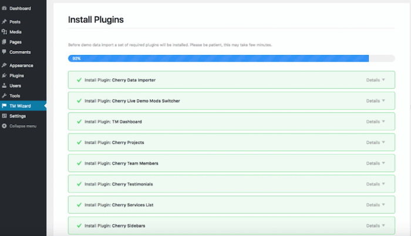Show Details for Cherry Team Members
The height and width of the screenshot is (236, 411).
coord(375,163)
